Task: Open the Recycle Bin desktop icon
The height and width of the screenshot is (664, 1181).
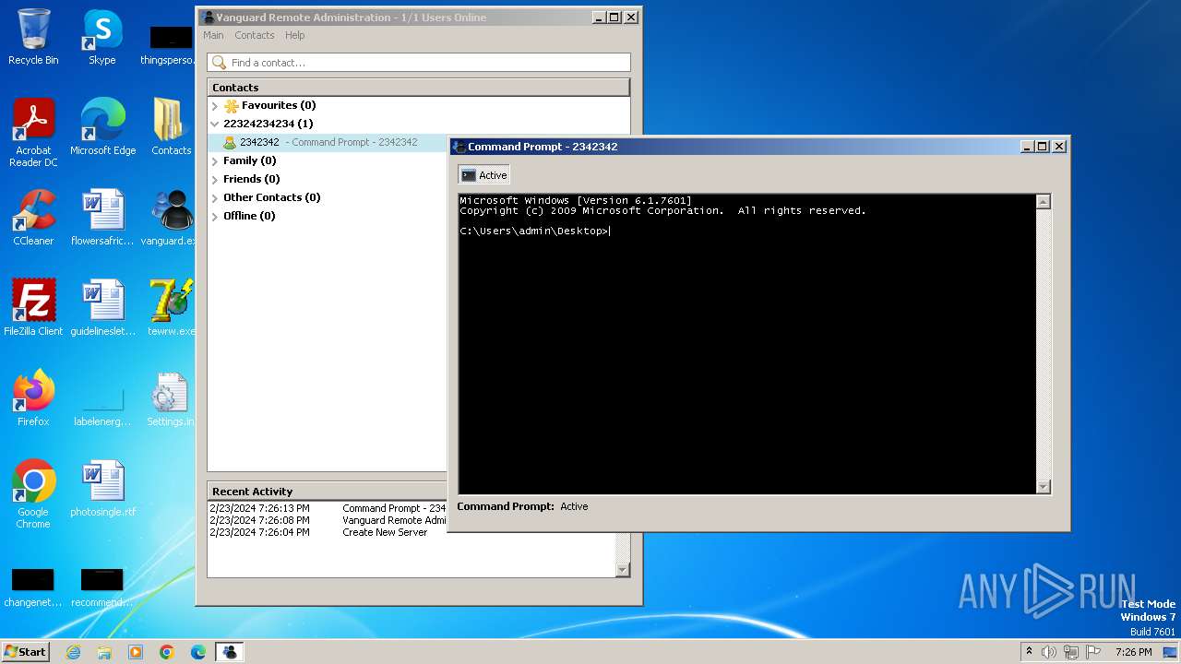Action: pyautogui.click(x=33, y=37)
